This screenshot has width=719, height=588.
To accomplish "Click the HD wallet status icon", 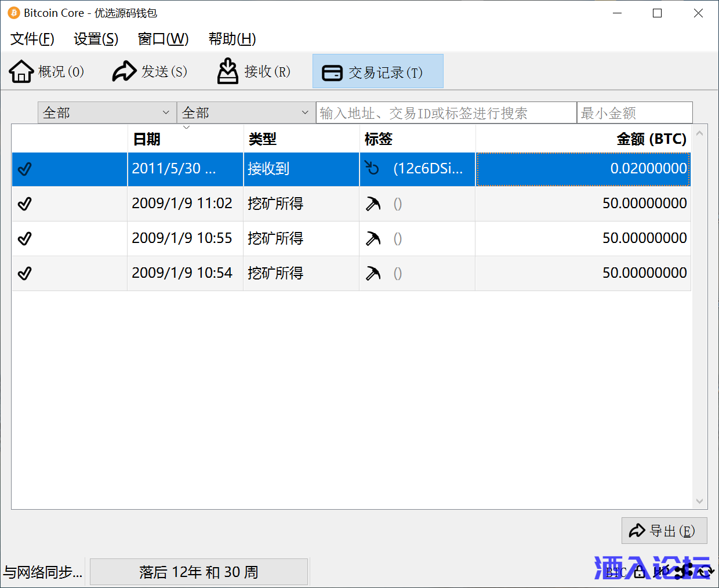I will (x=662, y=572).
